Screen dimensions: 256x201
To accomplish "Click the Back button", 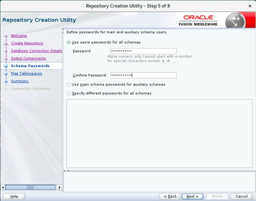I will coord(170,196).
